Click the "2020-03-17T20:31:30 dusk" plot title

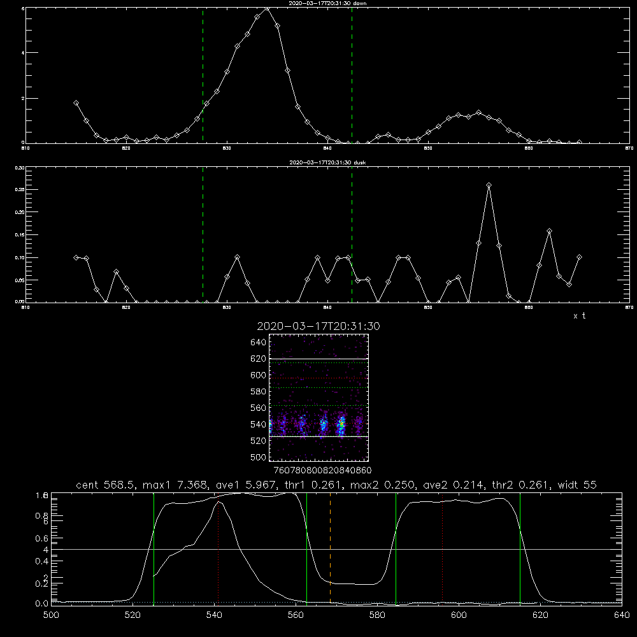point(327,162)
